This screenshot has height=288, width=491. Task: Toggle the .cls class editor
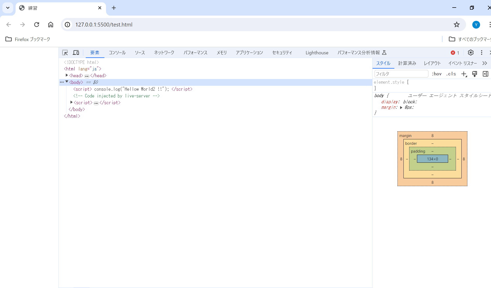451,74
